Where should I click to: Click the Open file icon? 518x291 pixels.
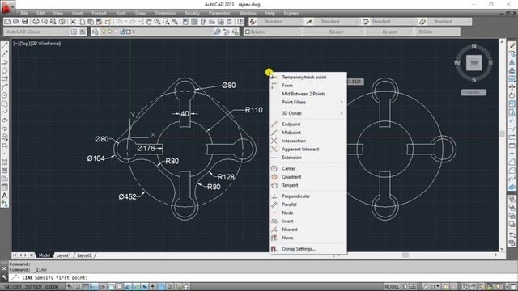click(x=16, y=22)
